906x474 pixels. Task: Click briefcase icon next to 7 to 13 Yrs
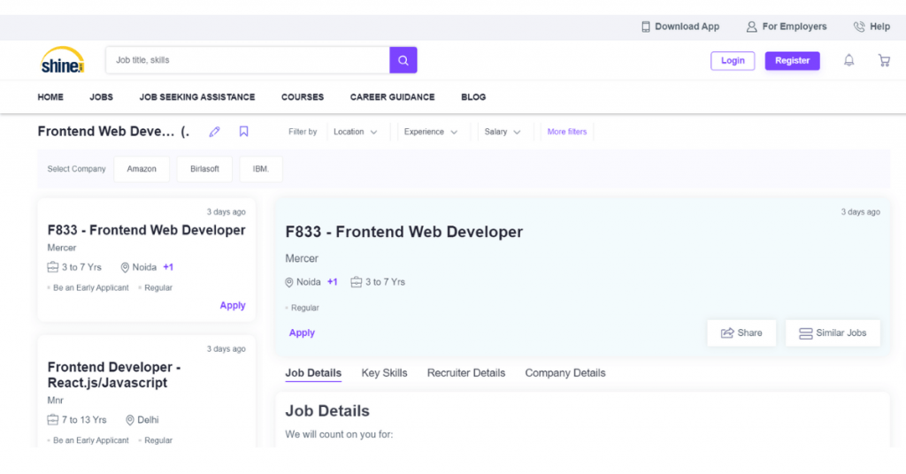(52, 420)
